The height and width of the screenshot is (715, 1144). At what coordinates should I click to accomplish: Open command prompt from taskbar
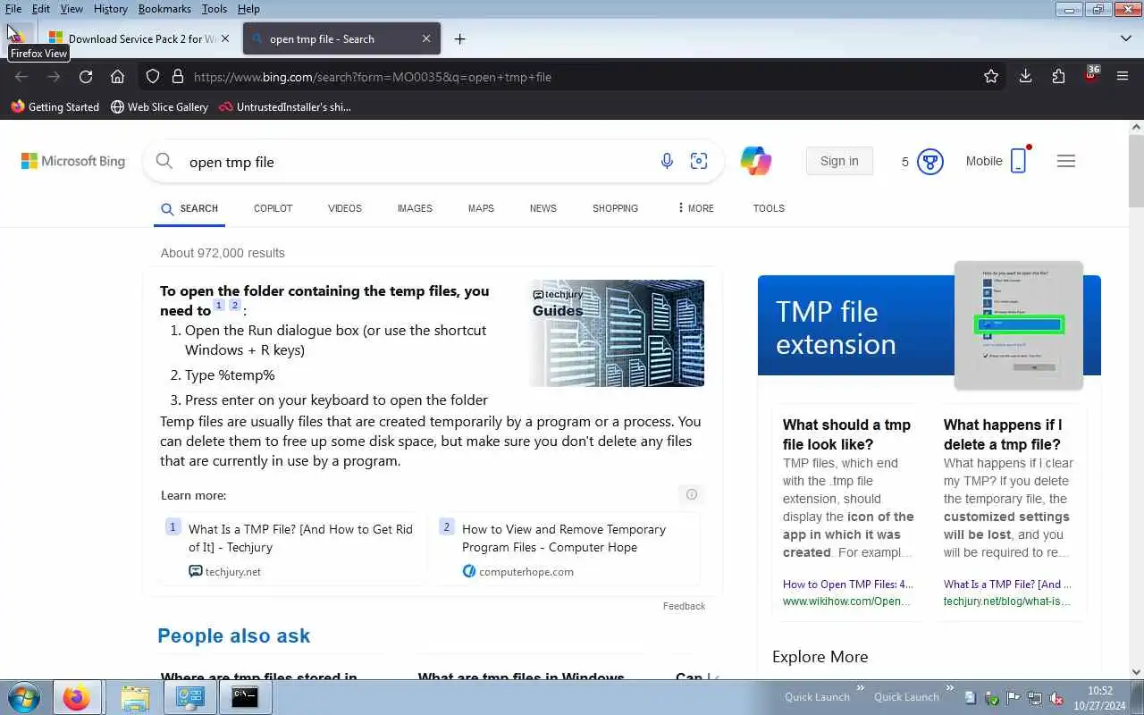pos(245,697)
